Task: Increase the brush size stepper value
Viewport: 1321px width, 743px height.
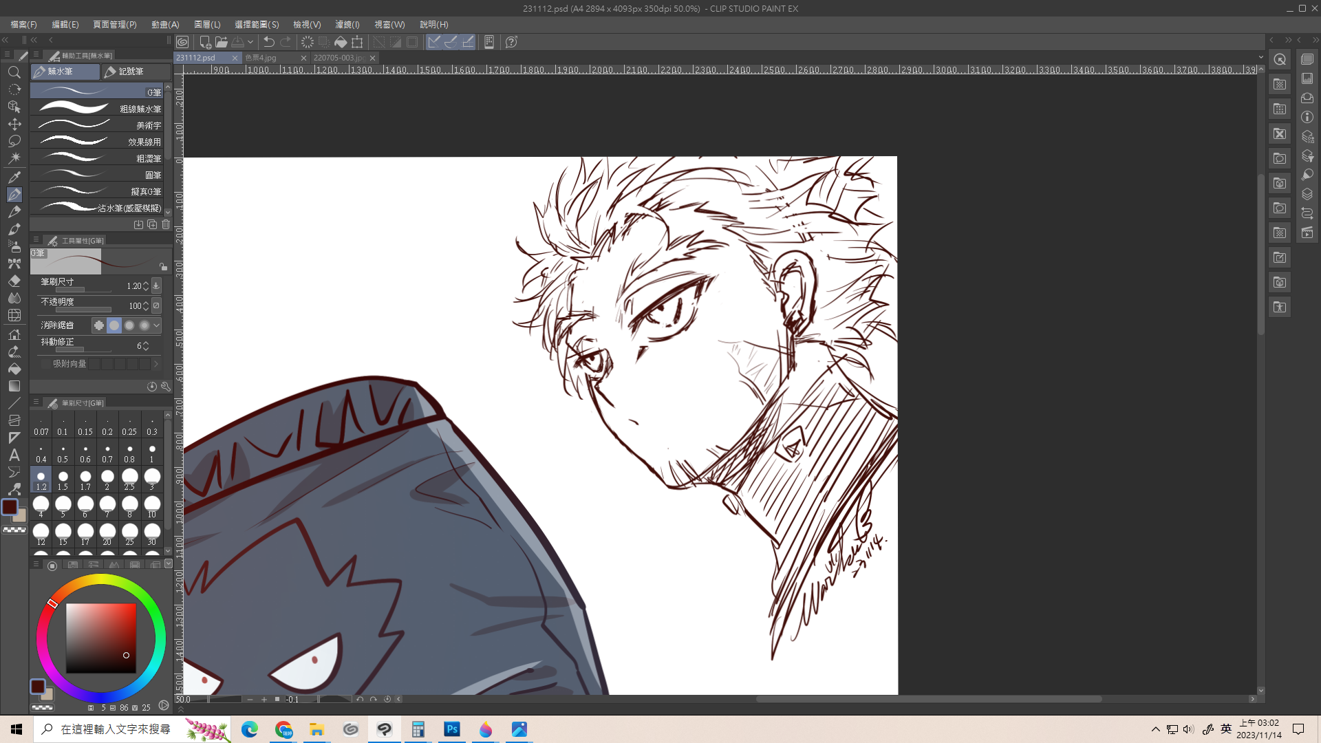Action: [x=146, y=283]
